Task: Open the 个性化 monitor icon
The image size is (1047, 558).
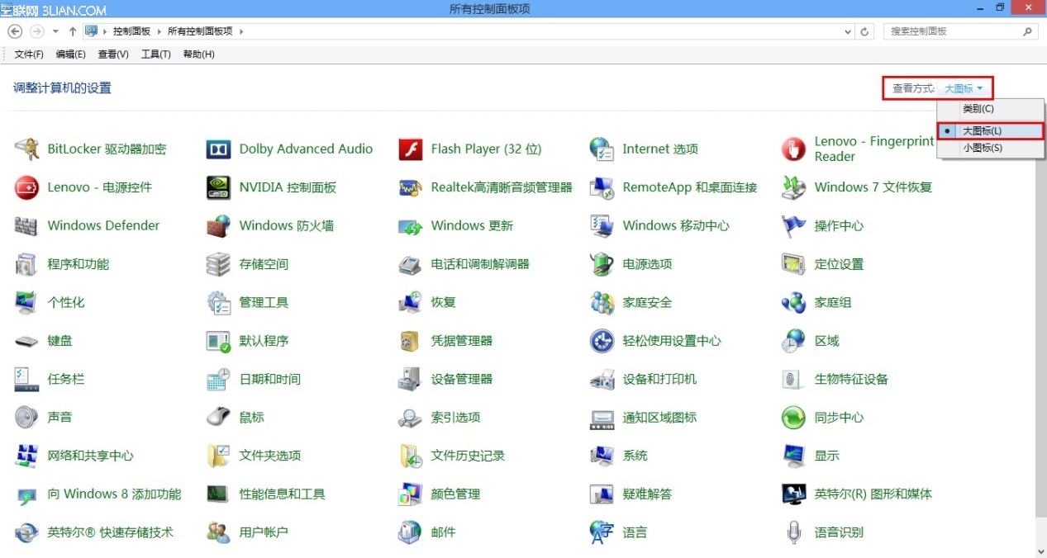Action: pyautogui.click(x=26, y=303)
